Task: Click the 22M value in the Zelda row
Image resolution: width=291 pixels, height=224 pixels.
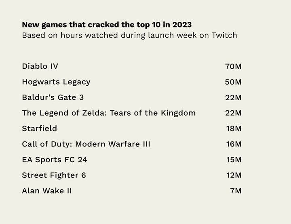Action: (233, 113)
